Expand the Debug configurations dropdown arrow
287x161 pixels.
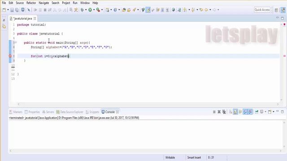[86, 10]
